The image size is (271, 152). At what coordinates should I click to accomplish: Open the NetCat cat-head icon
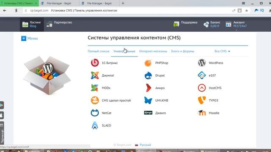[x=95, y=113]
